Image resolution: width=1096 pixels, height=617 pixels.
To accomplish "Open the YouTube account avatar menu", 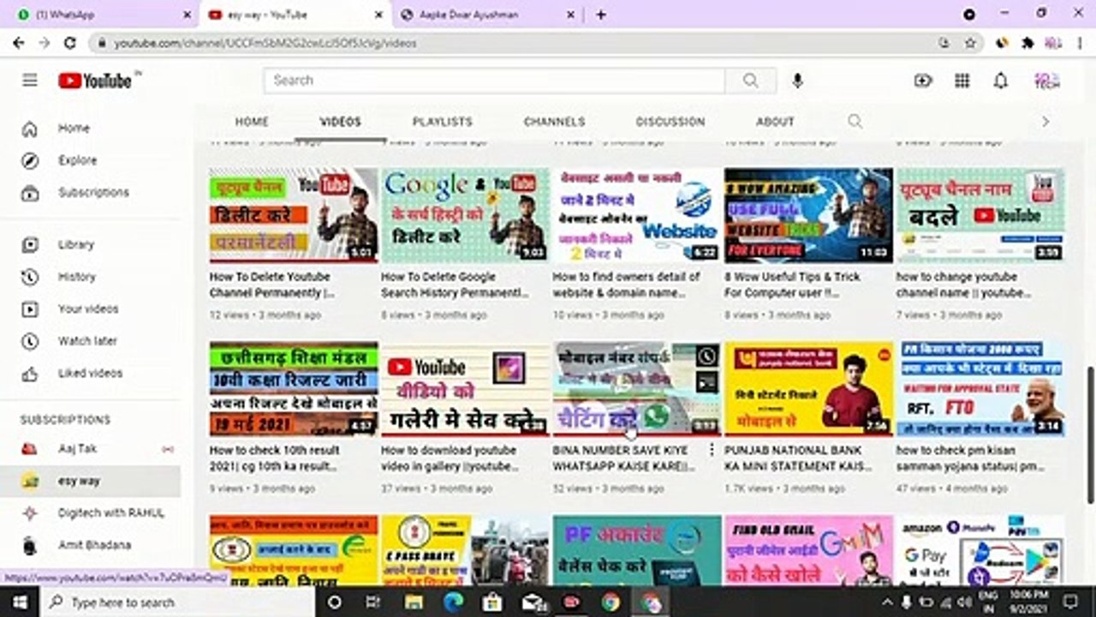I will [1046, 81].
